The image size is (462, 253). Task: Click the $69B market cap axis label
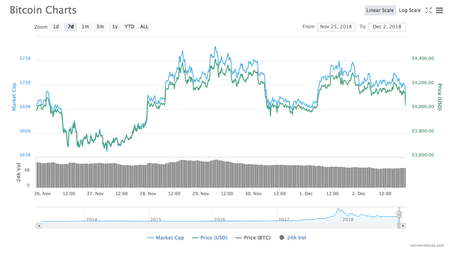click(25, 107)
